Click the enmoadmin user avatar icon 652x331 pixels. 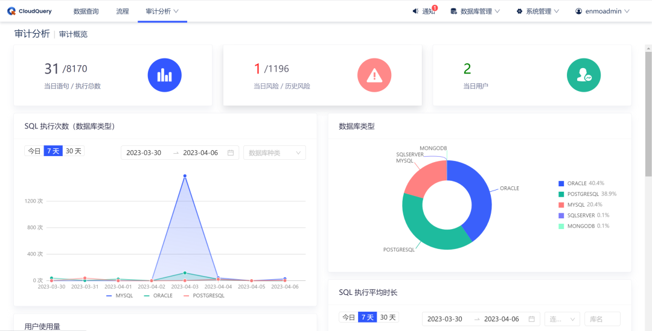coord(578,11)
